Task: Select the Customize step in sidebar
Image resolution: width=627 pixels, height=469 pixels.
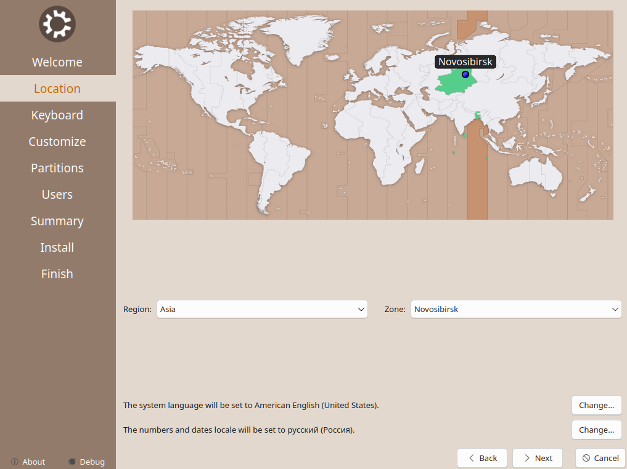Action: [57, 142]
